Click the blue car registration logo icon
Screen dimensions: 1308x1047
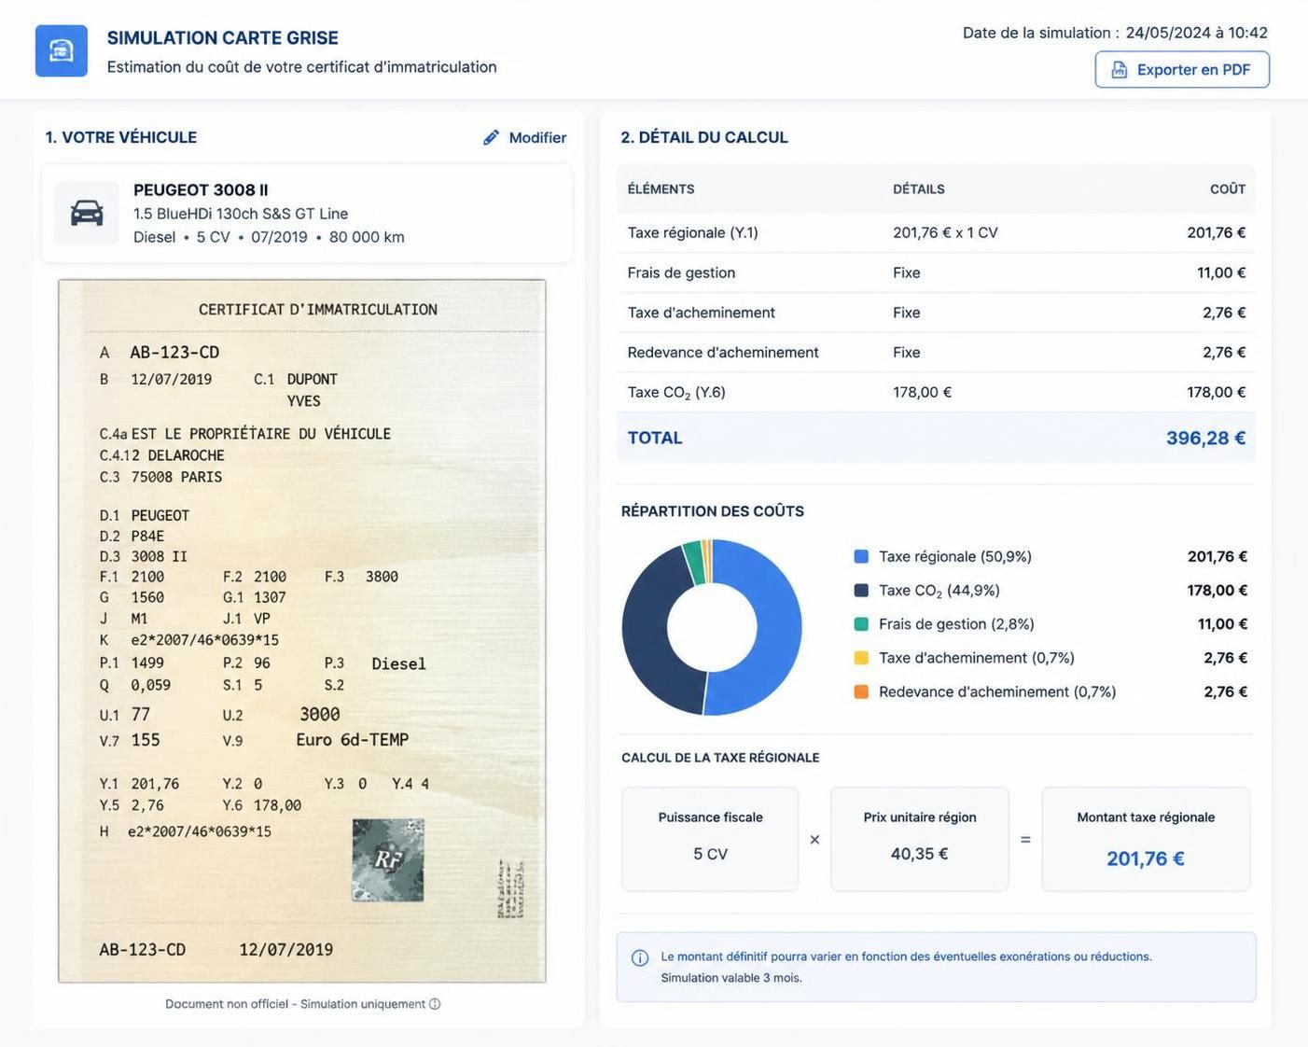click(62, 50)
